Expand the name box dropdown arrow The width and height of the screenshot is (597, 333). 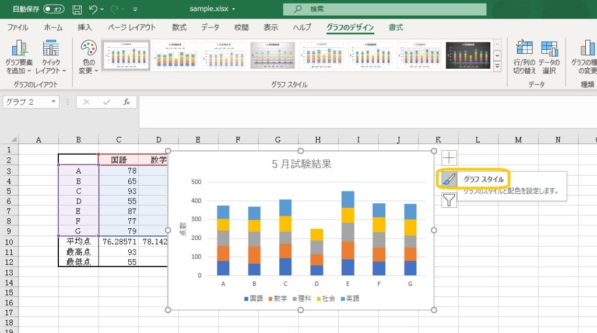coord(54,102)
